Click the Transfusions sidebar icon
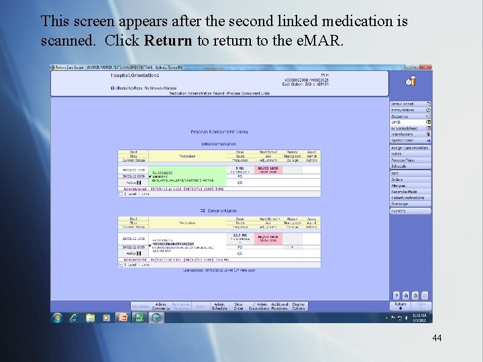This screenshot has height=362, width=483. click(x=428, y=134)
